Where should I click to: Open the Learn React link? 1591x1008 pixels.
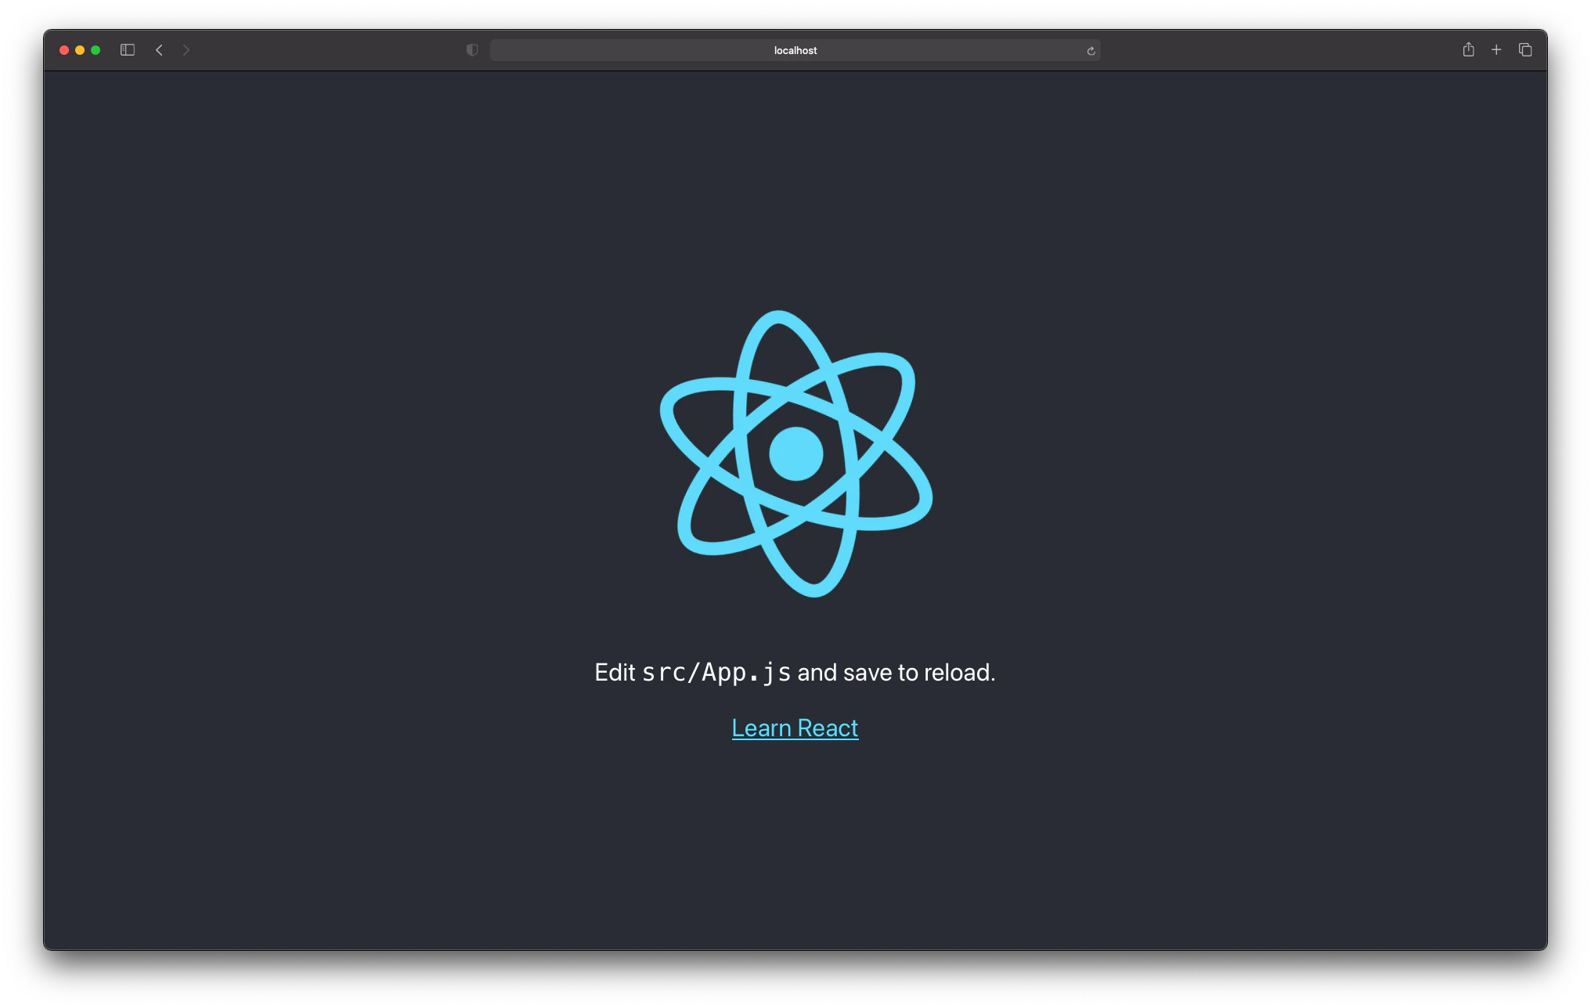794,728
